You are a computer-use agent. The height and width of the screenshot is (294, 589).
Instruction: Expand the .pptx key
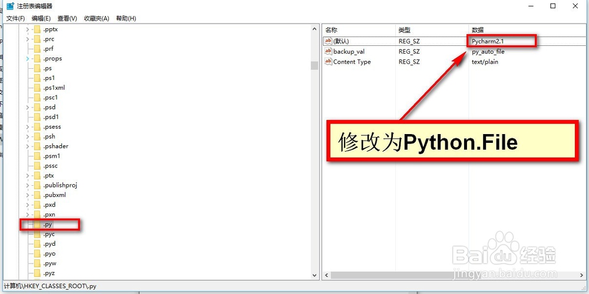coord(28,29)
